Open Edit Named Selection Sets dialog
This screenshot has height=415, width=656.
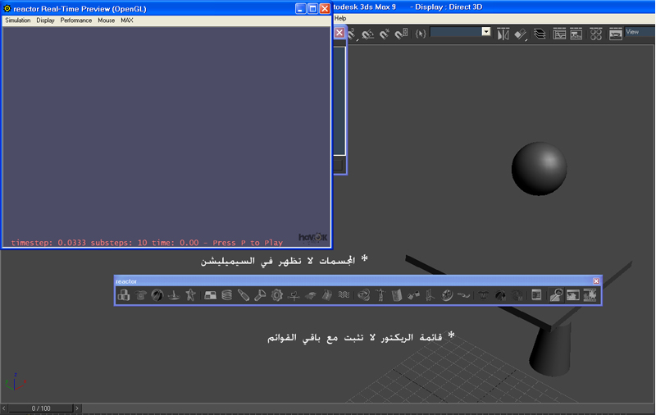(x=421, y=34)
